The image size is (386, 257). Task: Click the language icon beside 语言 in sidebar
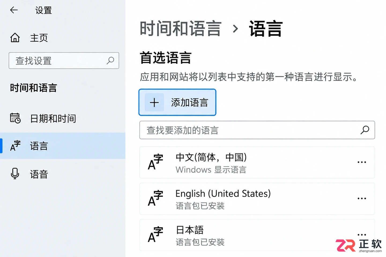(x=15, y=146)
